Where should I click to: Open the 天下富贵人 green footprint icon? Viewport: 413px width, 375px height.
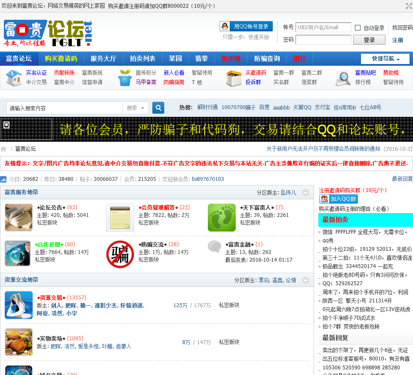click(x=222, y=217)
